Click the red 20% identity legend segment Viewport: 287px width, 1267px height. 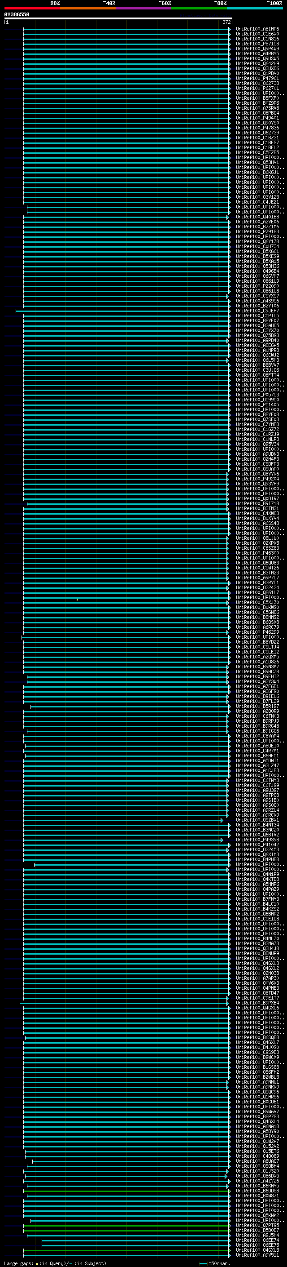32,8
